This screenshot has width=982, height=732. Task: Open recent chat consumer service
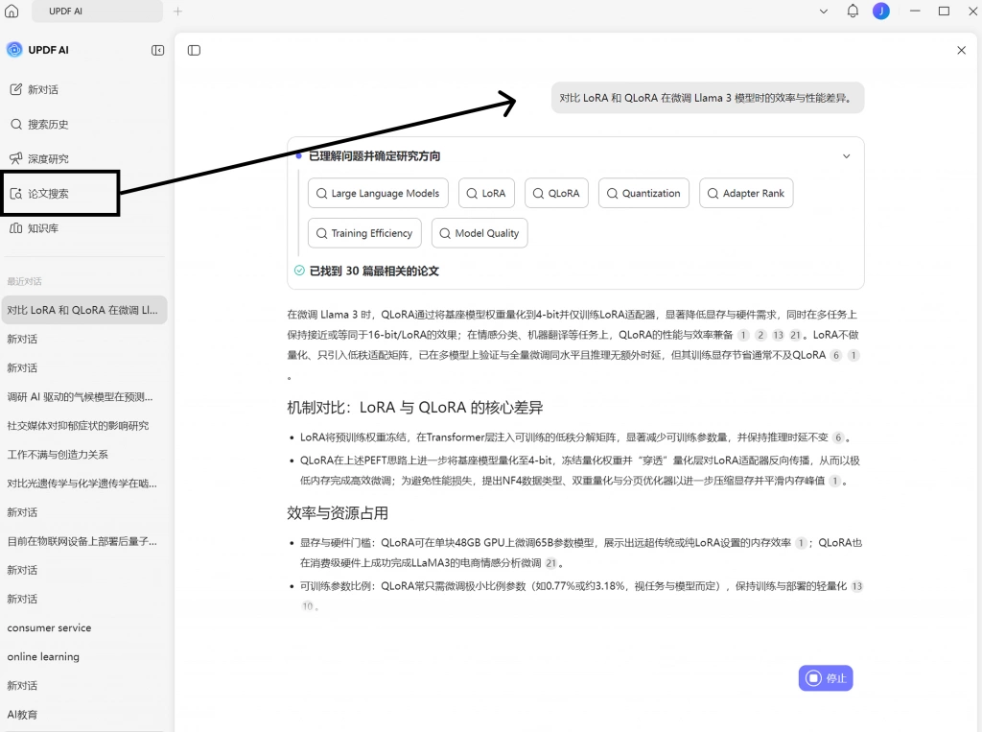(x=84, y=627)
